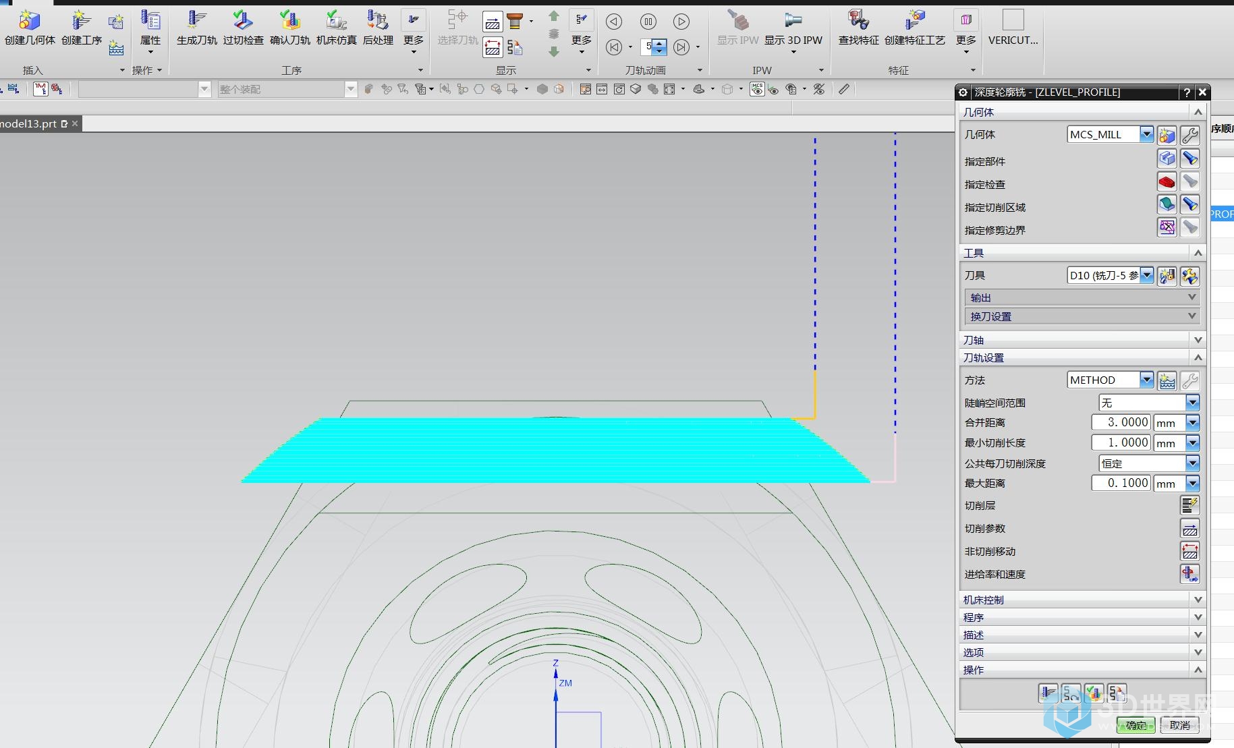Click Specify Trim Boundaries (指定修剪边界) icon
This screenshot has height=748, width=1234.
click(x=1167, y=227)
